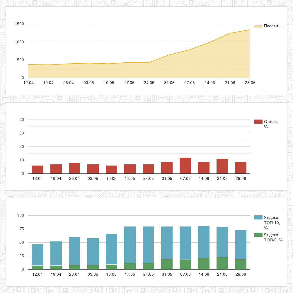Click the red Отказы bar for 26.04
The width and height of the screenshot is (293, 293).
pos(74,168)
